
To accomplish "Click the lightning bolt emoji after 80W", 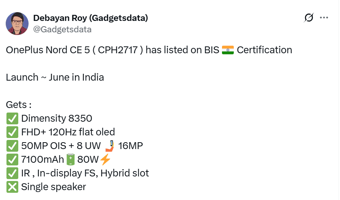I will click(105, 160).
